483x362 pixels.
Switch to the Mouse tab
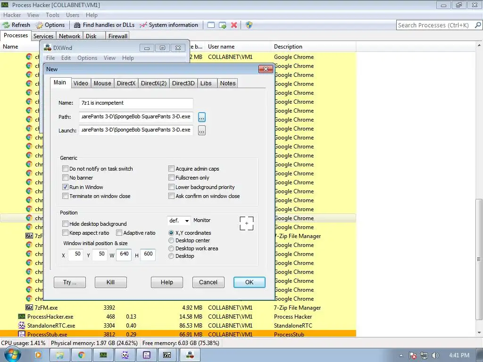point(102,83)
